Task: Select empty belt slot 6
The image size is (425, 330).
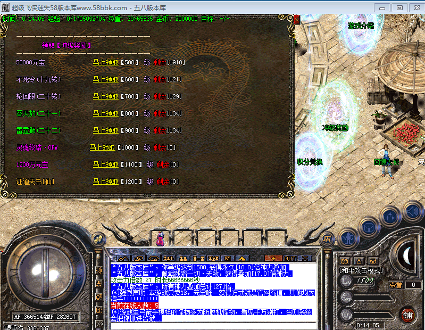Action: pos(276,238)
